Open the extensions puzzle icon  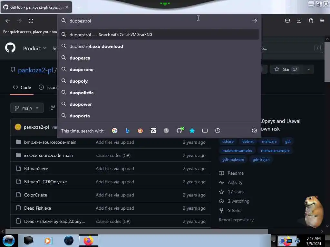tap(311, 21)
